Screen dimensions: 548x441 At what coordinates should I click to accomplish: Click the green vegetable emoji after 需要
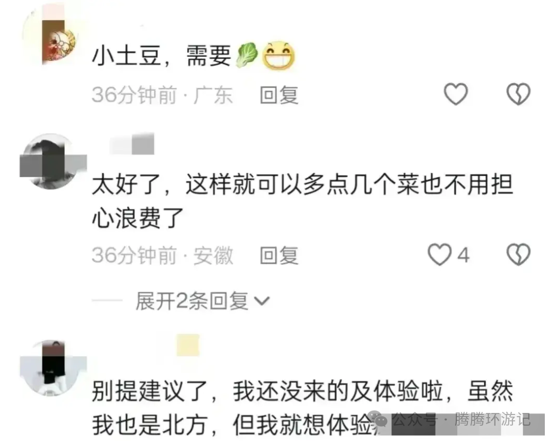pyautogui.click(x=247, y=55)
